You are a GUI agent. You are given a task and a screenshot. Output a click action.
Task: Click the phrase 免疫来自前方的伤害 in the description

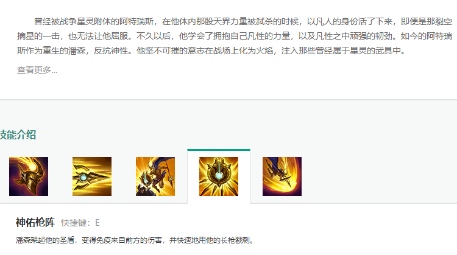(x=129, y=240)
